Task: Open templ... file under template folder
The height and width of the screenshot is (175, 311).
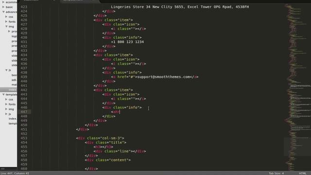Action: pos(13,123)
